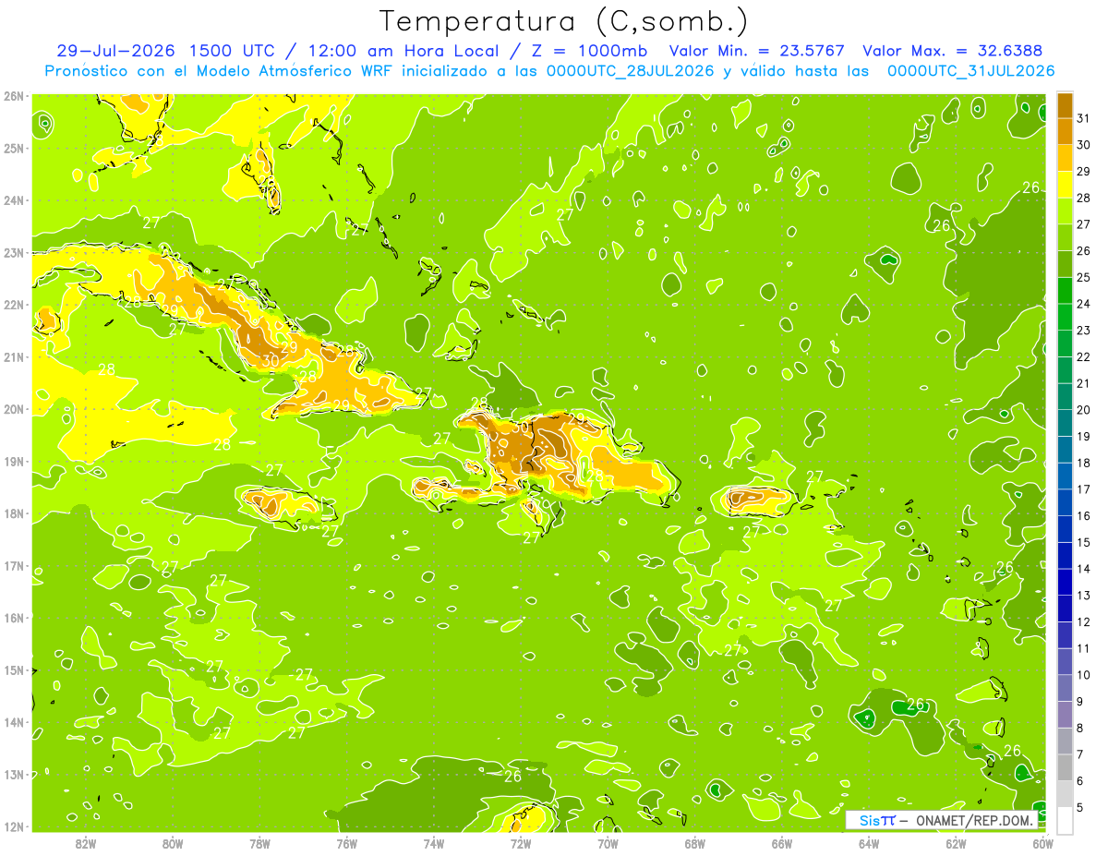Click the 15N latitude axis label
Image resolution: width=1108 pixels, height=856 pixels.
point(14,669)
